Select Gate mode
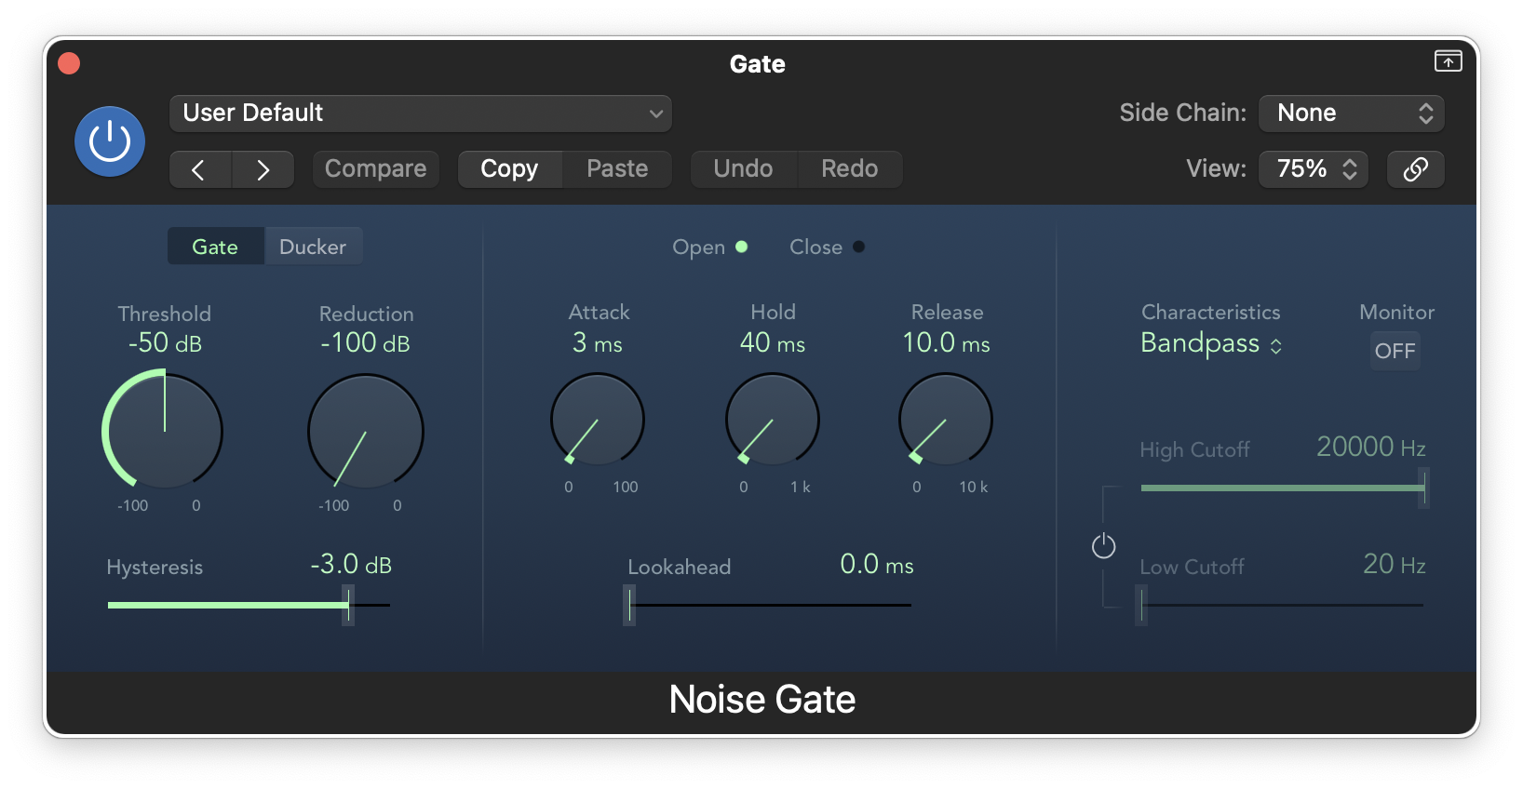Screen dimensions: 1523x789 coord(215,247)
